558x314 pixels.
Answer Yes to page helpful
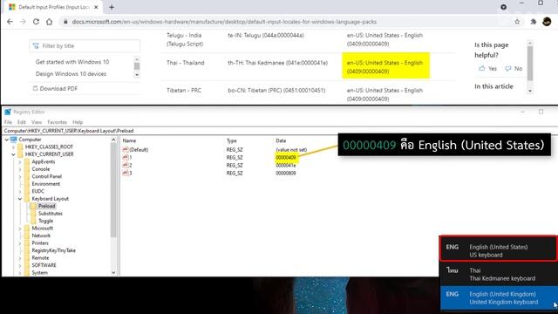click(x=488, y=68)
